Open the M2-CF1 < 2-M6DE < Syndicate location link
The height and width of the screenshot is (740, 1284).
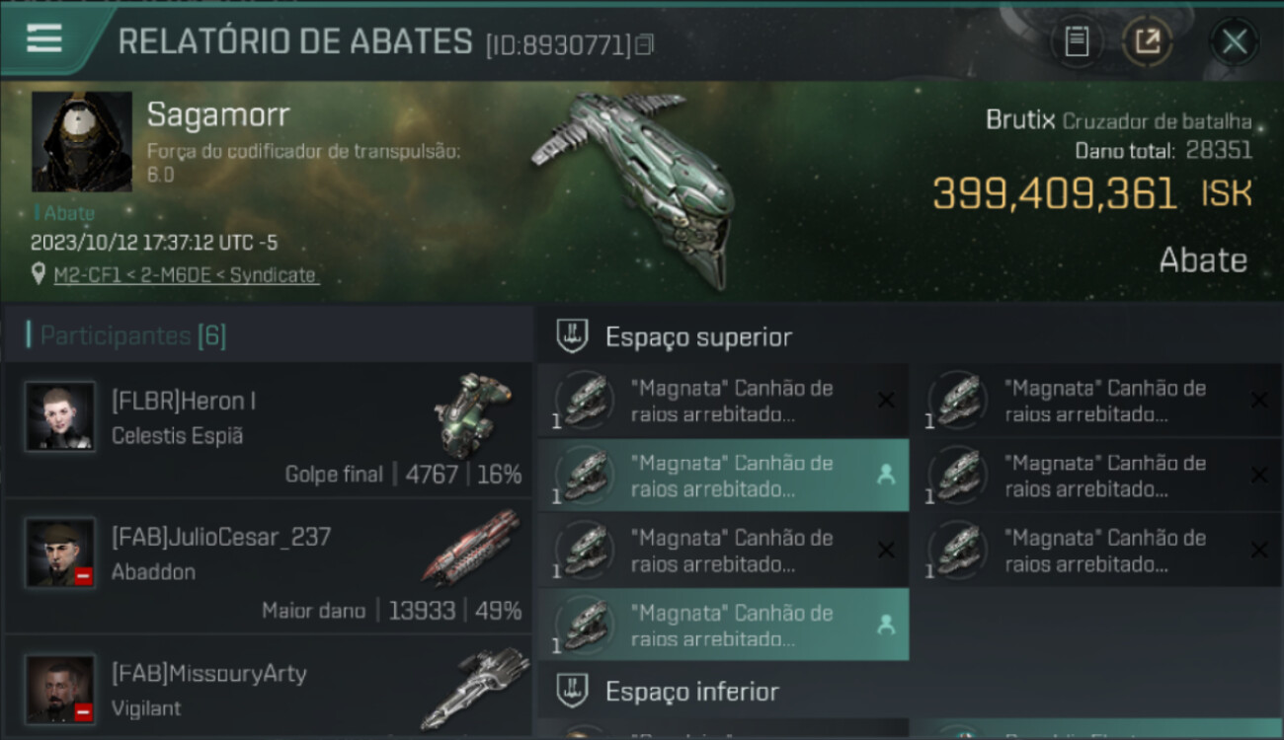[x=186, y=275]
